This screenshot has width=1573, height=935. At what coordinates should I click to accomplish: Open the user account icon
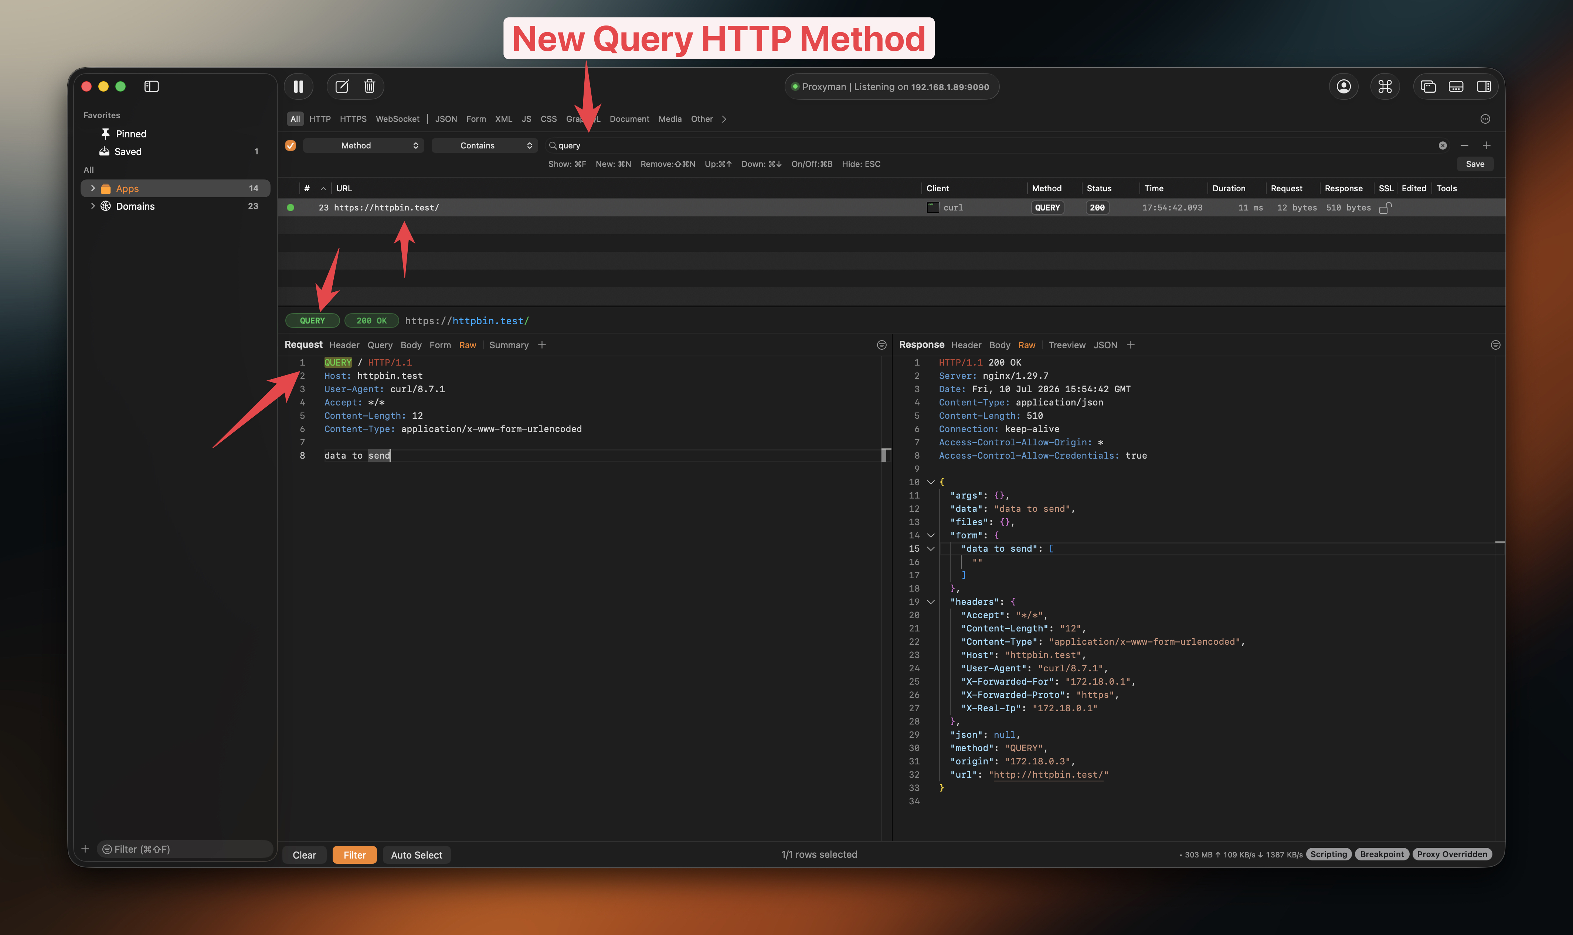click(1343, 86)
